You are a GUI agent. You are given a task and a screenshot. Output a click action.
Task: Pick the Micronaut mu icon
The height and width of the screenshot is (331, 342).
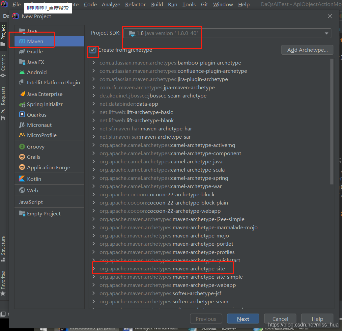coord(22,125)
